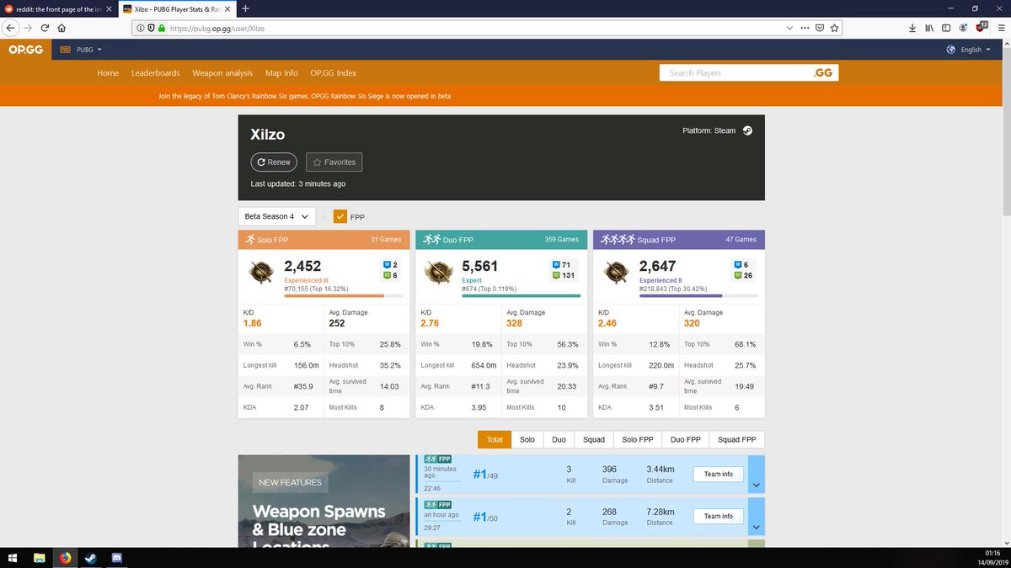The height and width of the screenshot is (568, 1011).
Task: Close the Xilzo PUBG stats tab
Action: pos(228,8)
